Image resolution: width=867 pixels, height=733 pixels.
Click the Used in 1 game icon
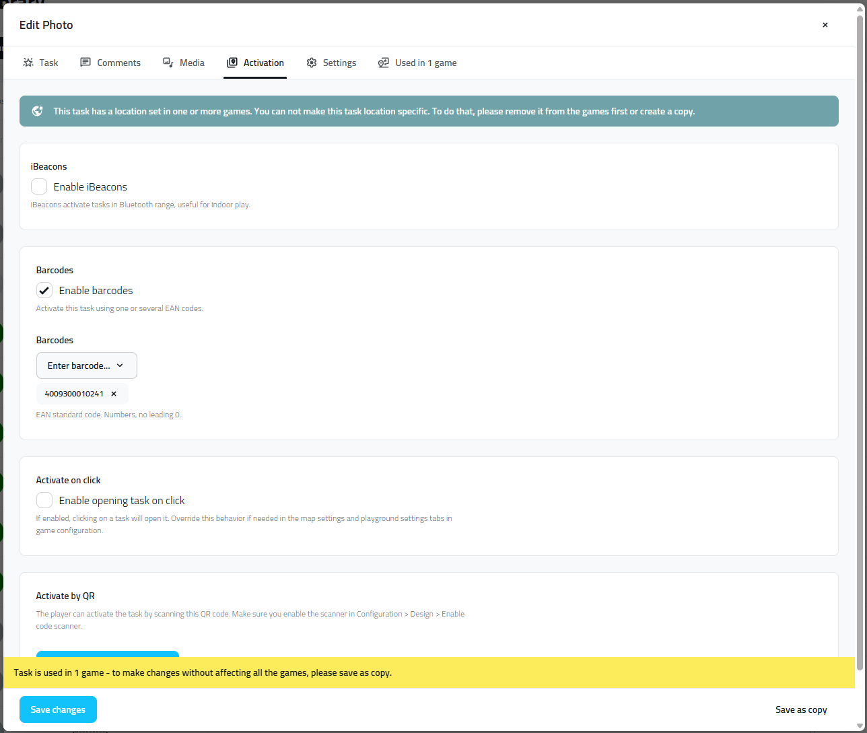point(384,63)
